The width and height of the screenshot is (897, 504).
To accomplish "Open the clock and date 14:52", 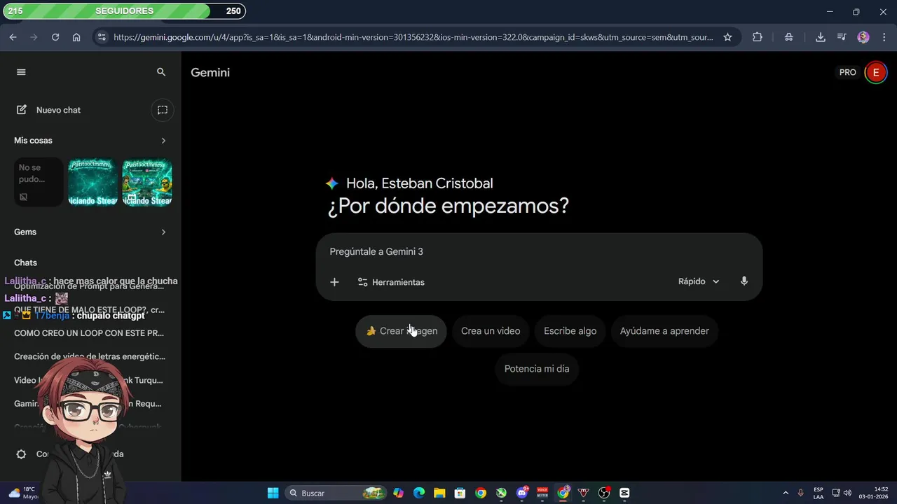I will pyautogui.click(x=874, y=493).
